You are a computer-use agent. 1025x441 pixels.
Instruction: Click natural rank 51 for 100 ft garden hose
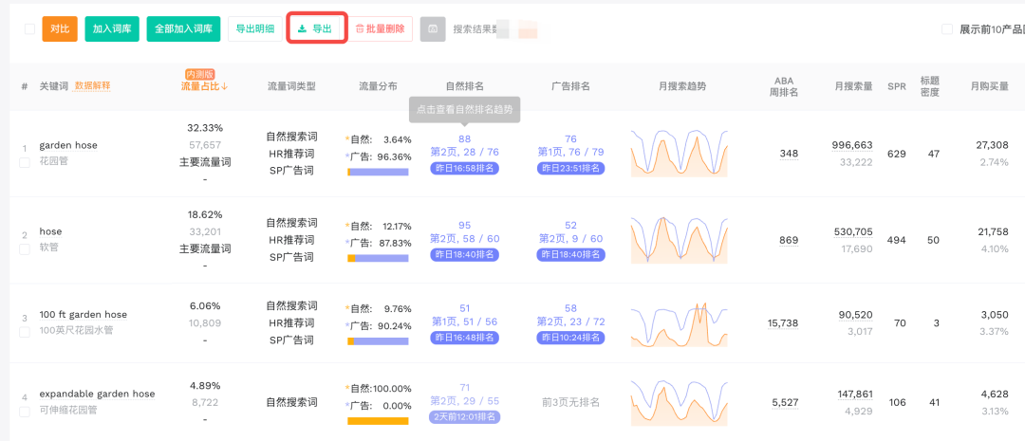click(x=465, y=307)
